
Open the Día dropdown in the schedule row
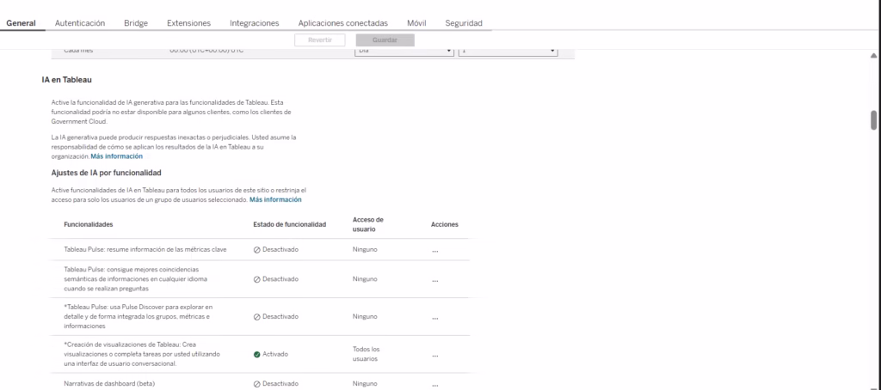[x=404, y=51]
